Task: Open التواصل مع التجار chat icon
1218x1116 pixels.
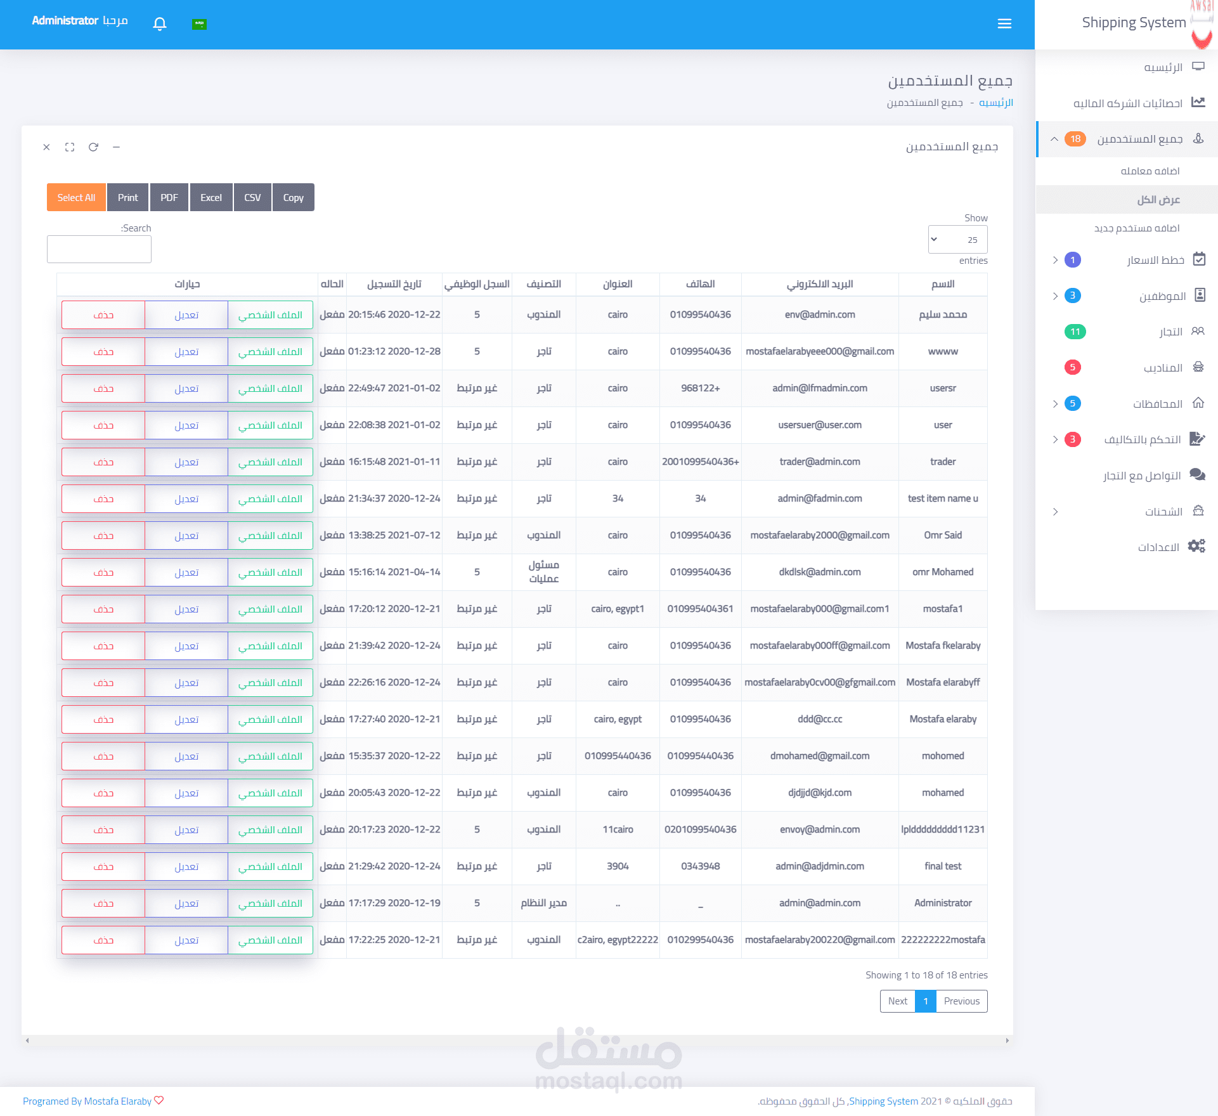Action: coord(1197,474)
